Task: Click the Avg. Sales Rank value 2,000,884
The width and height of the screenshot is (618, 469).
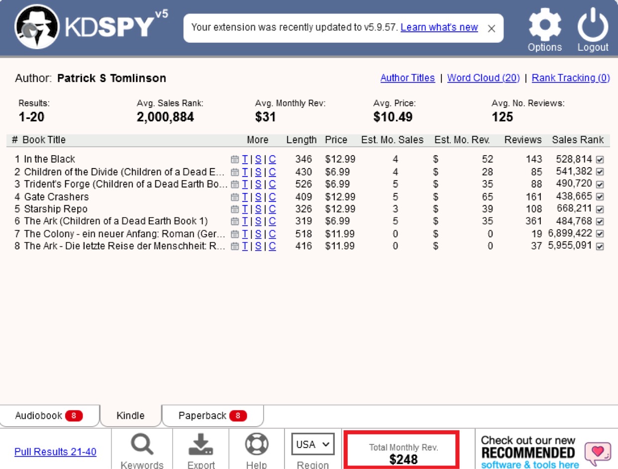Action: pyautogui.click(x=165, y=117)
